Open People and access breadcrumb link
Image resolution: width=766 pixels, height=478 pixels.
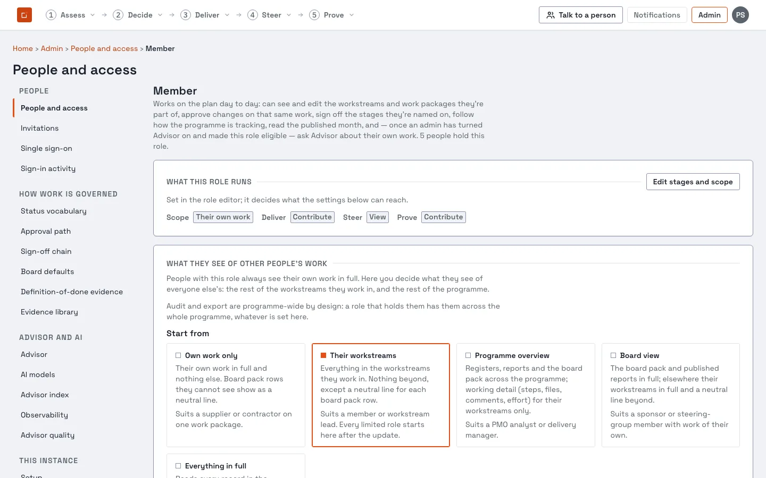point(104,48)
